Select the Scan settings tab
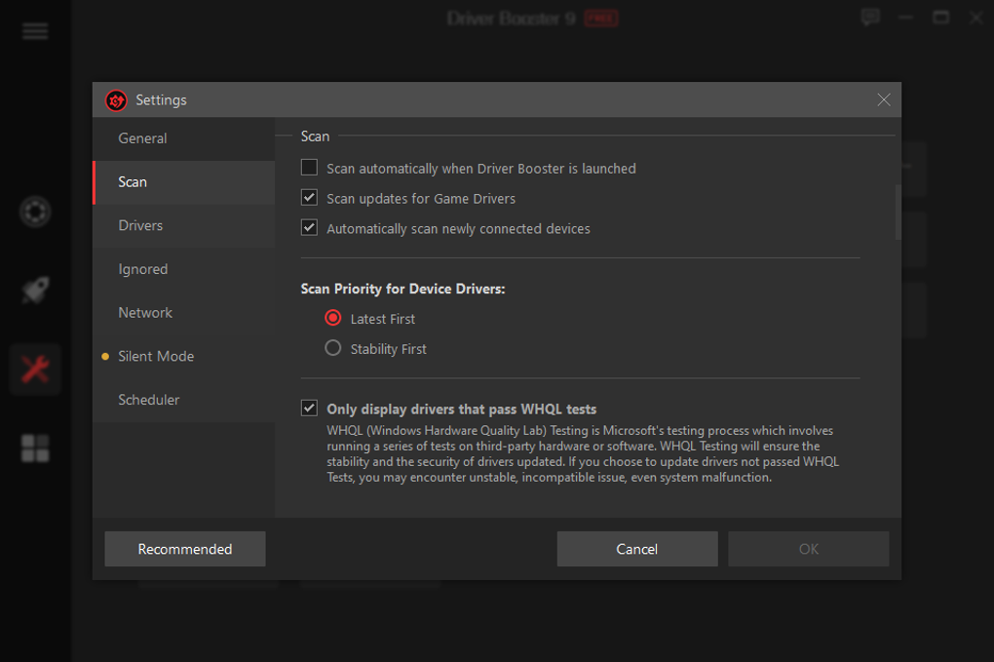 (184, 182)
